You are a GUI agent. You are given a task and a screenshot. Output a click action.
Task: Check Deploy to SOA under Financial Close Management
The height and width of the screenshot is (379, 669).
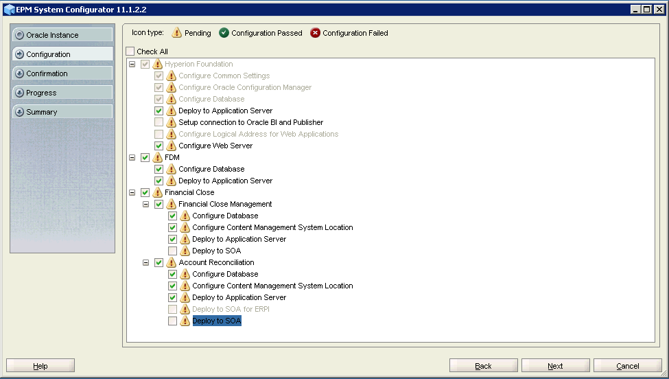point(172,251)
